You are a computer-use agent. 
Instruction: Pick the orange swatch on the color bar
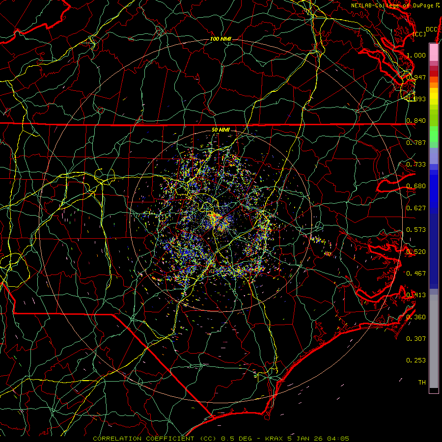(434, 85)
